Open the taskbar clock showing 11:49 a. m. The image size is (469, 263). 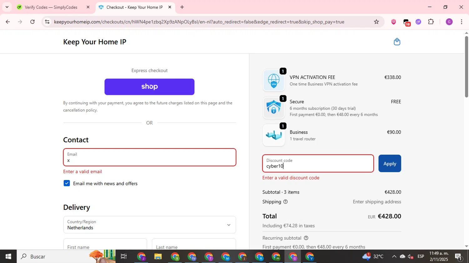[x=439, y=256]
